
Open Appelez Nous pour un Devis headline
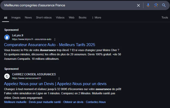coord(55,84)
